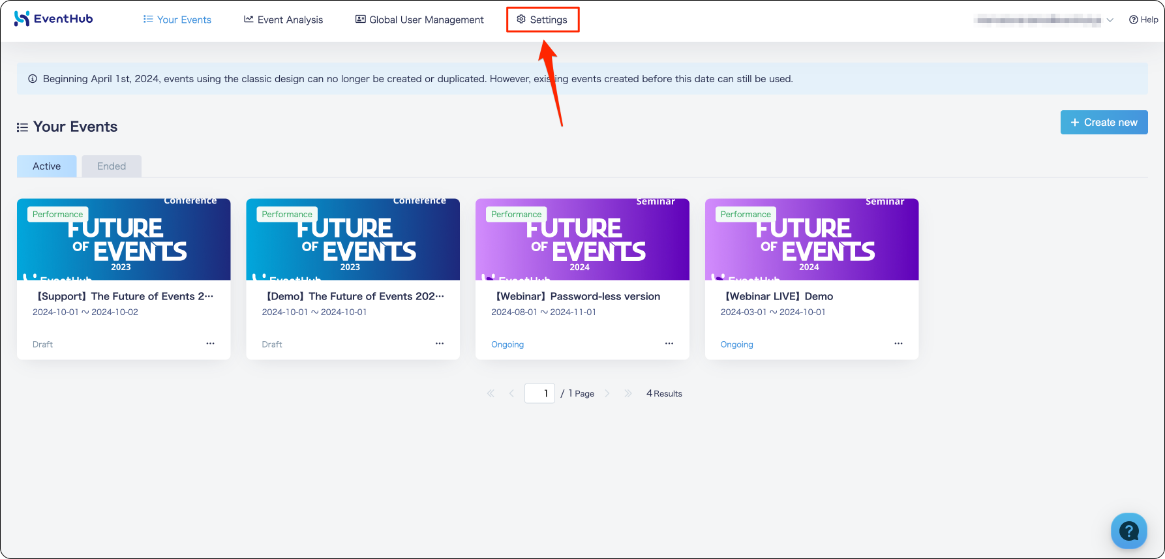
Task: Open the Help question mark icon
Action: point(1134,20)
